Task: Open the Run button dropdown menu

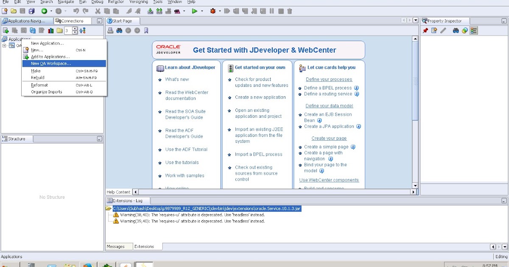Action: coord(201,11)
